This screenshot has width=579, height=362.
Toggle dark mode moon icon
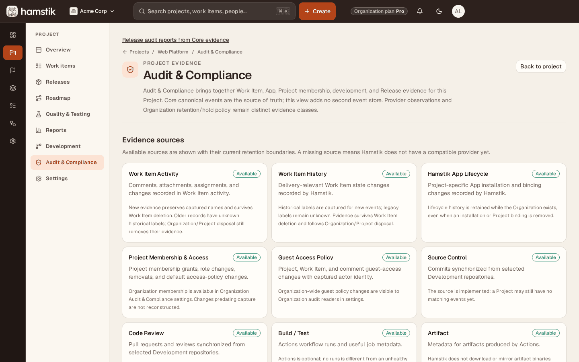coord(439,11)
